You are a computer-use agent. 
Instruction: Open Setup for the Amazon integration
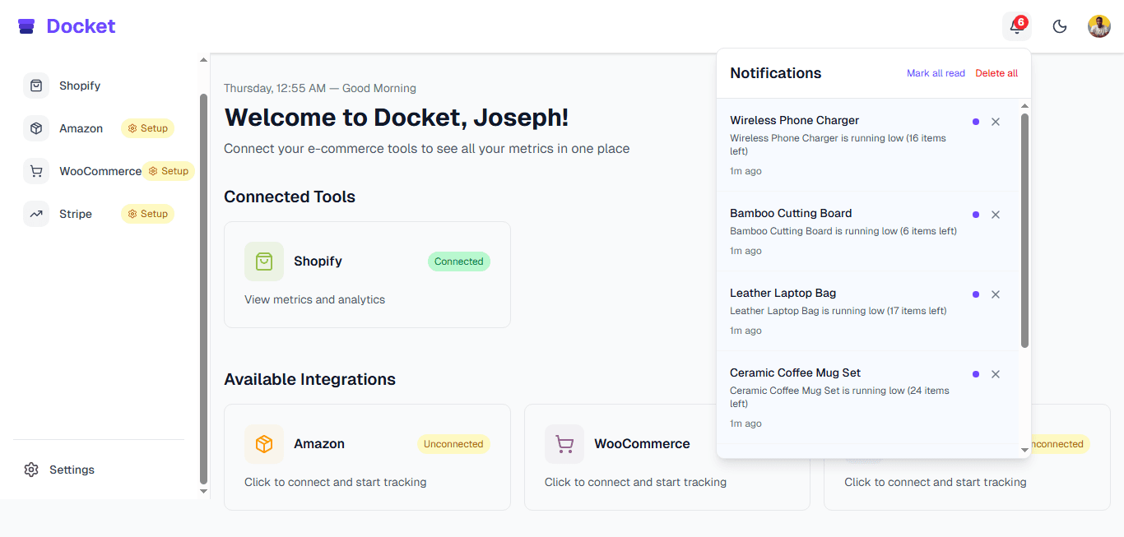click(147, 128)
